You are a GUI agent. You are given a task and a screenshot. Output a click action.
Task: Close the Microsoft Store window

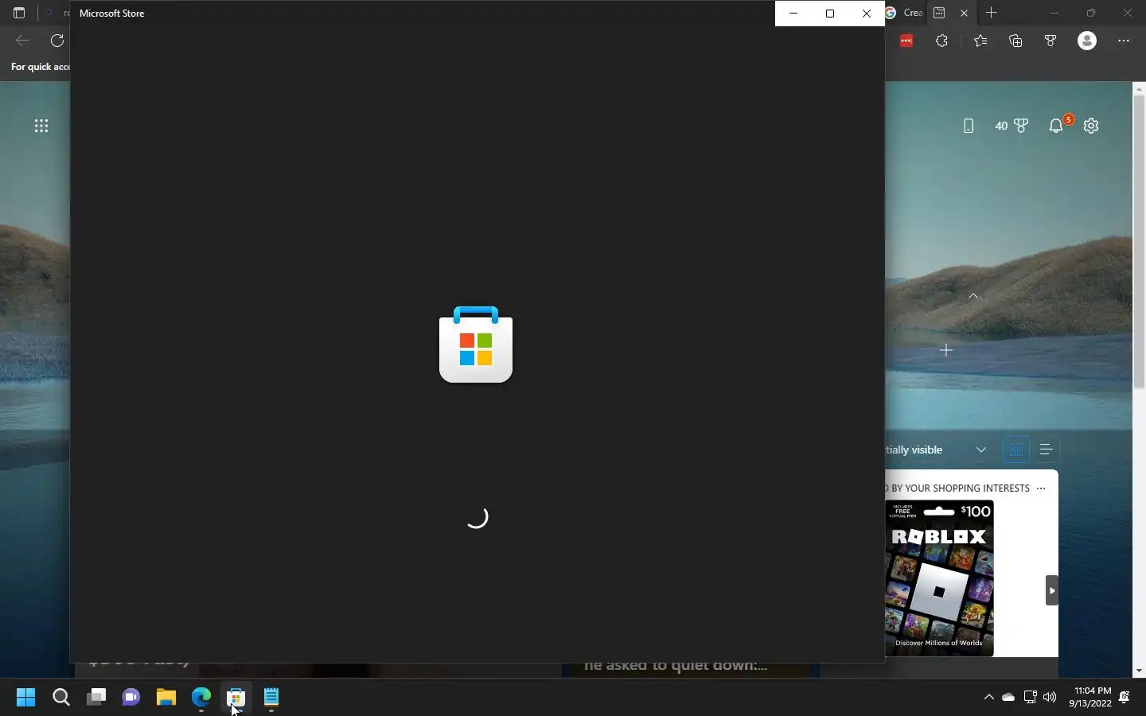867,14
